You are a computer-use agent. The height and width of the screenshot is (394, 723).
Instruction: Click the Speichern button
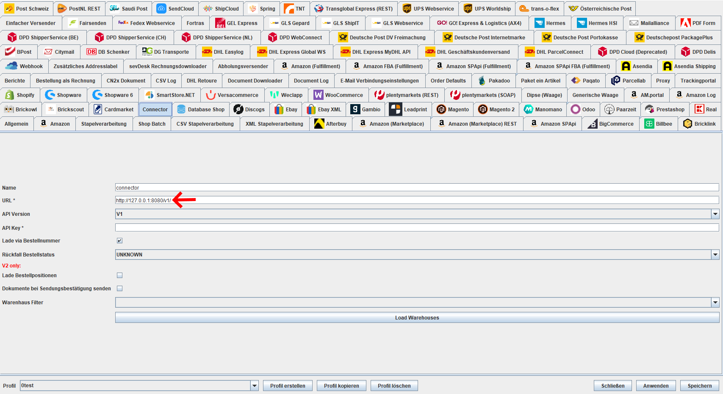(700, 386)
